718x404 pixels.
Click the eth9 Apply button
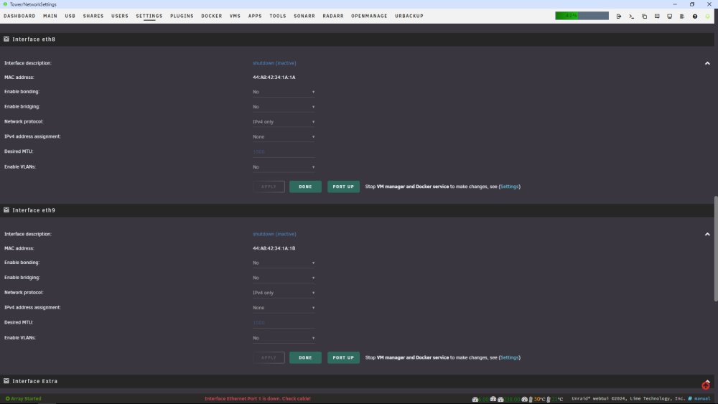(x=269, y=358)
